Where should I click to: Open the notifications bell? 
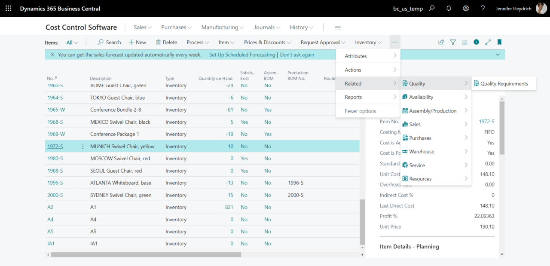click(x=449, y=9)
